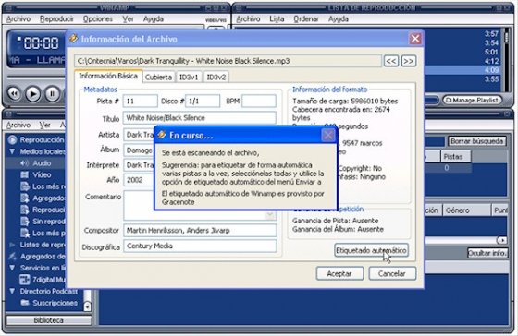Click the Disco # input field
The image size is (518, 336).
pyautogui.click(x=203, y=101)
